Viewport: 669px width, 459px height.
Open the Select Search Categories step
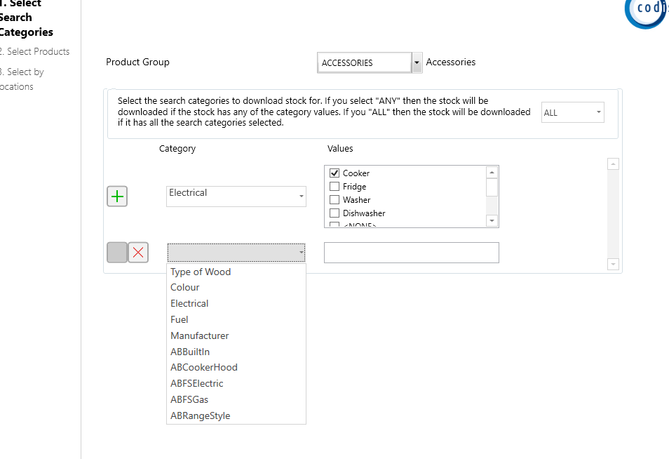pos(27,18)
